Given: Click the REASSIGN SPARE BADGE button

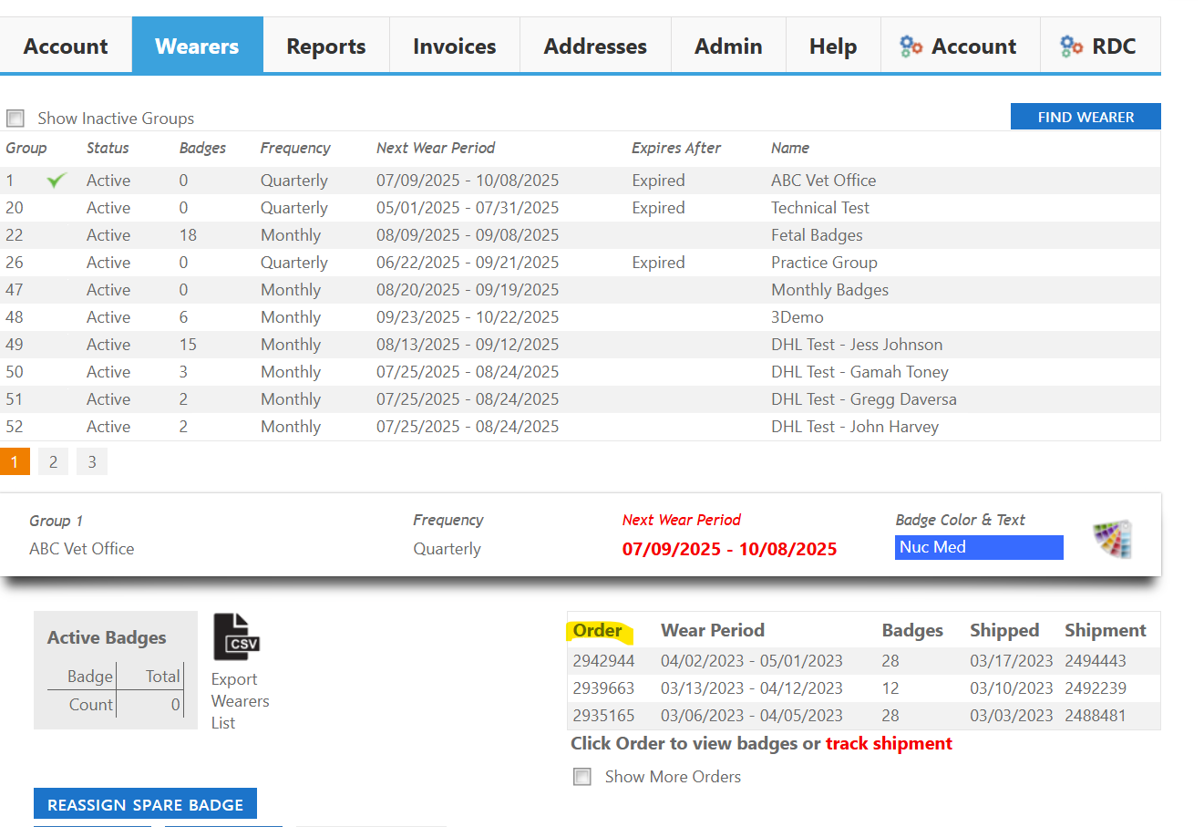Looking at the screenshot, I should click(x=145, y=804).
